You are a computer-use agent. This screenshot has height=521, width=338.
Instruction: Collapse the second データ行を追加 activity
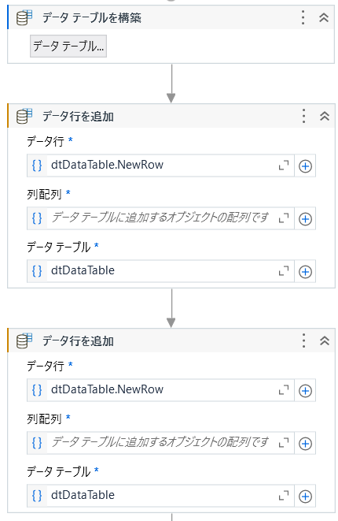tap(325, 341)
